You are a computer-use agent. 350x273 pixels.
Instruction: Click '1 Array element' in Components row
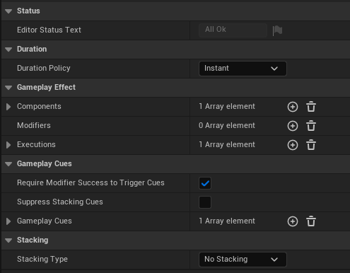coord(227,106)
